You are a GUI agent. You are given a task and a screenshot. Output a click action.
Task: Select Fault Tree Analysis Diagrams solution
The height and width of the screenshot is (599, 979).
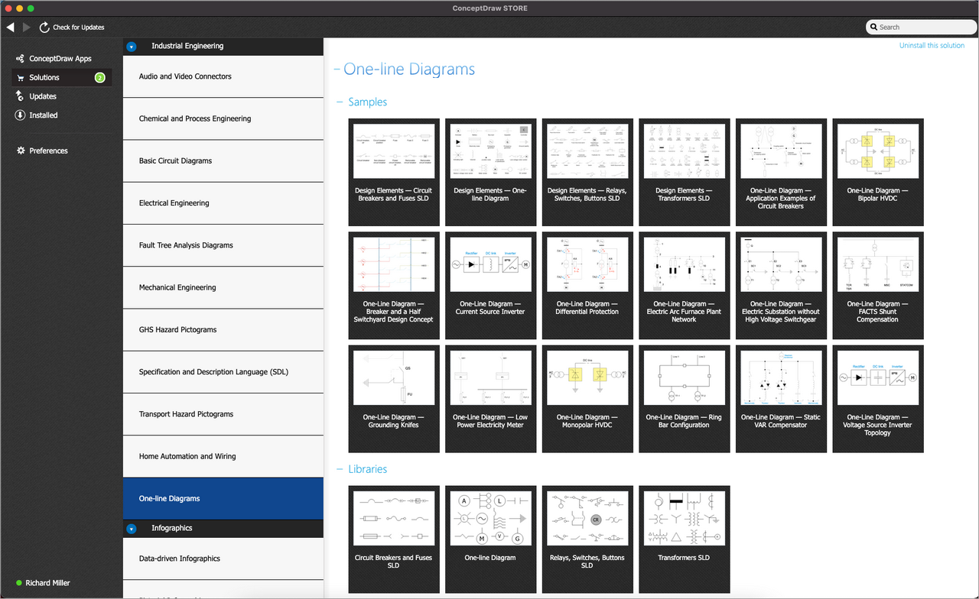click(x=223, y=245)
